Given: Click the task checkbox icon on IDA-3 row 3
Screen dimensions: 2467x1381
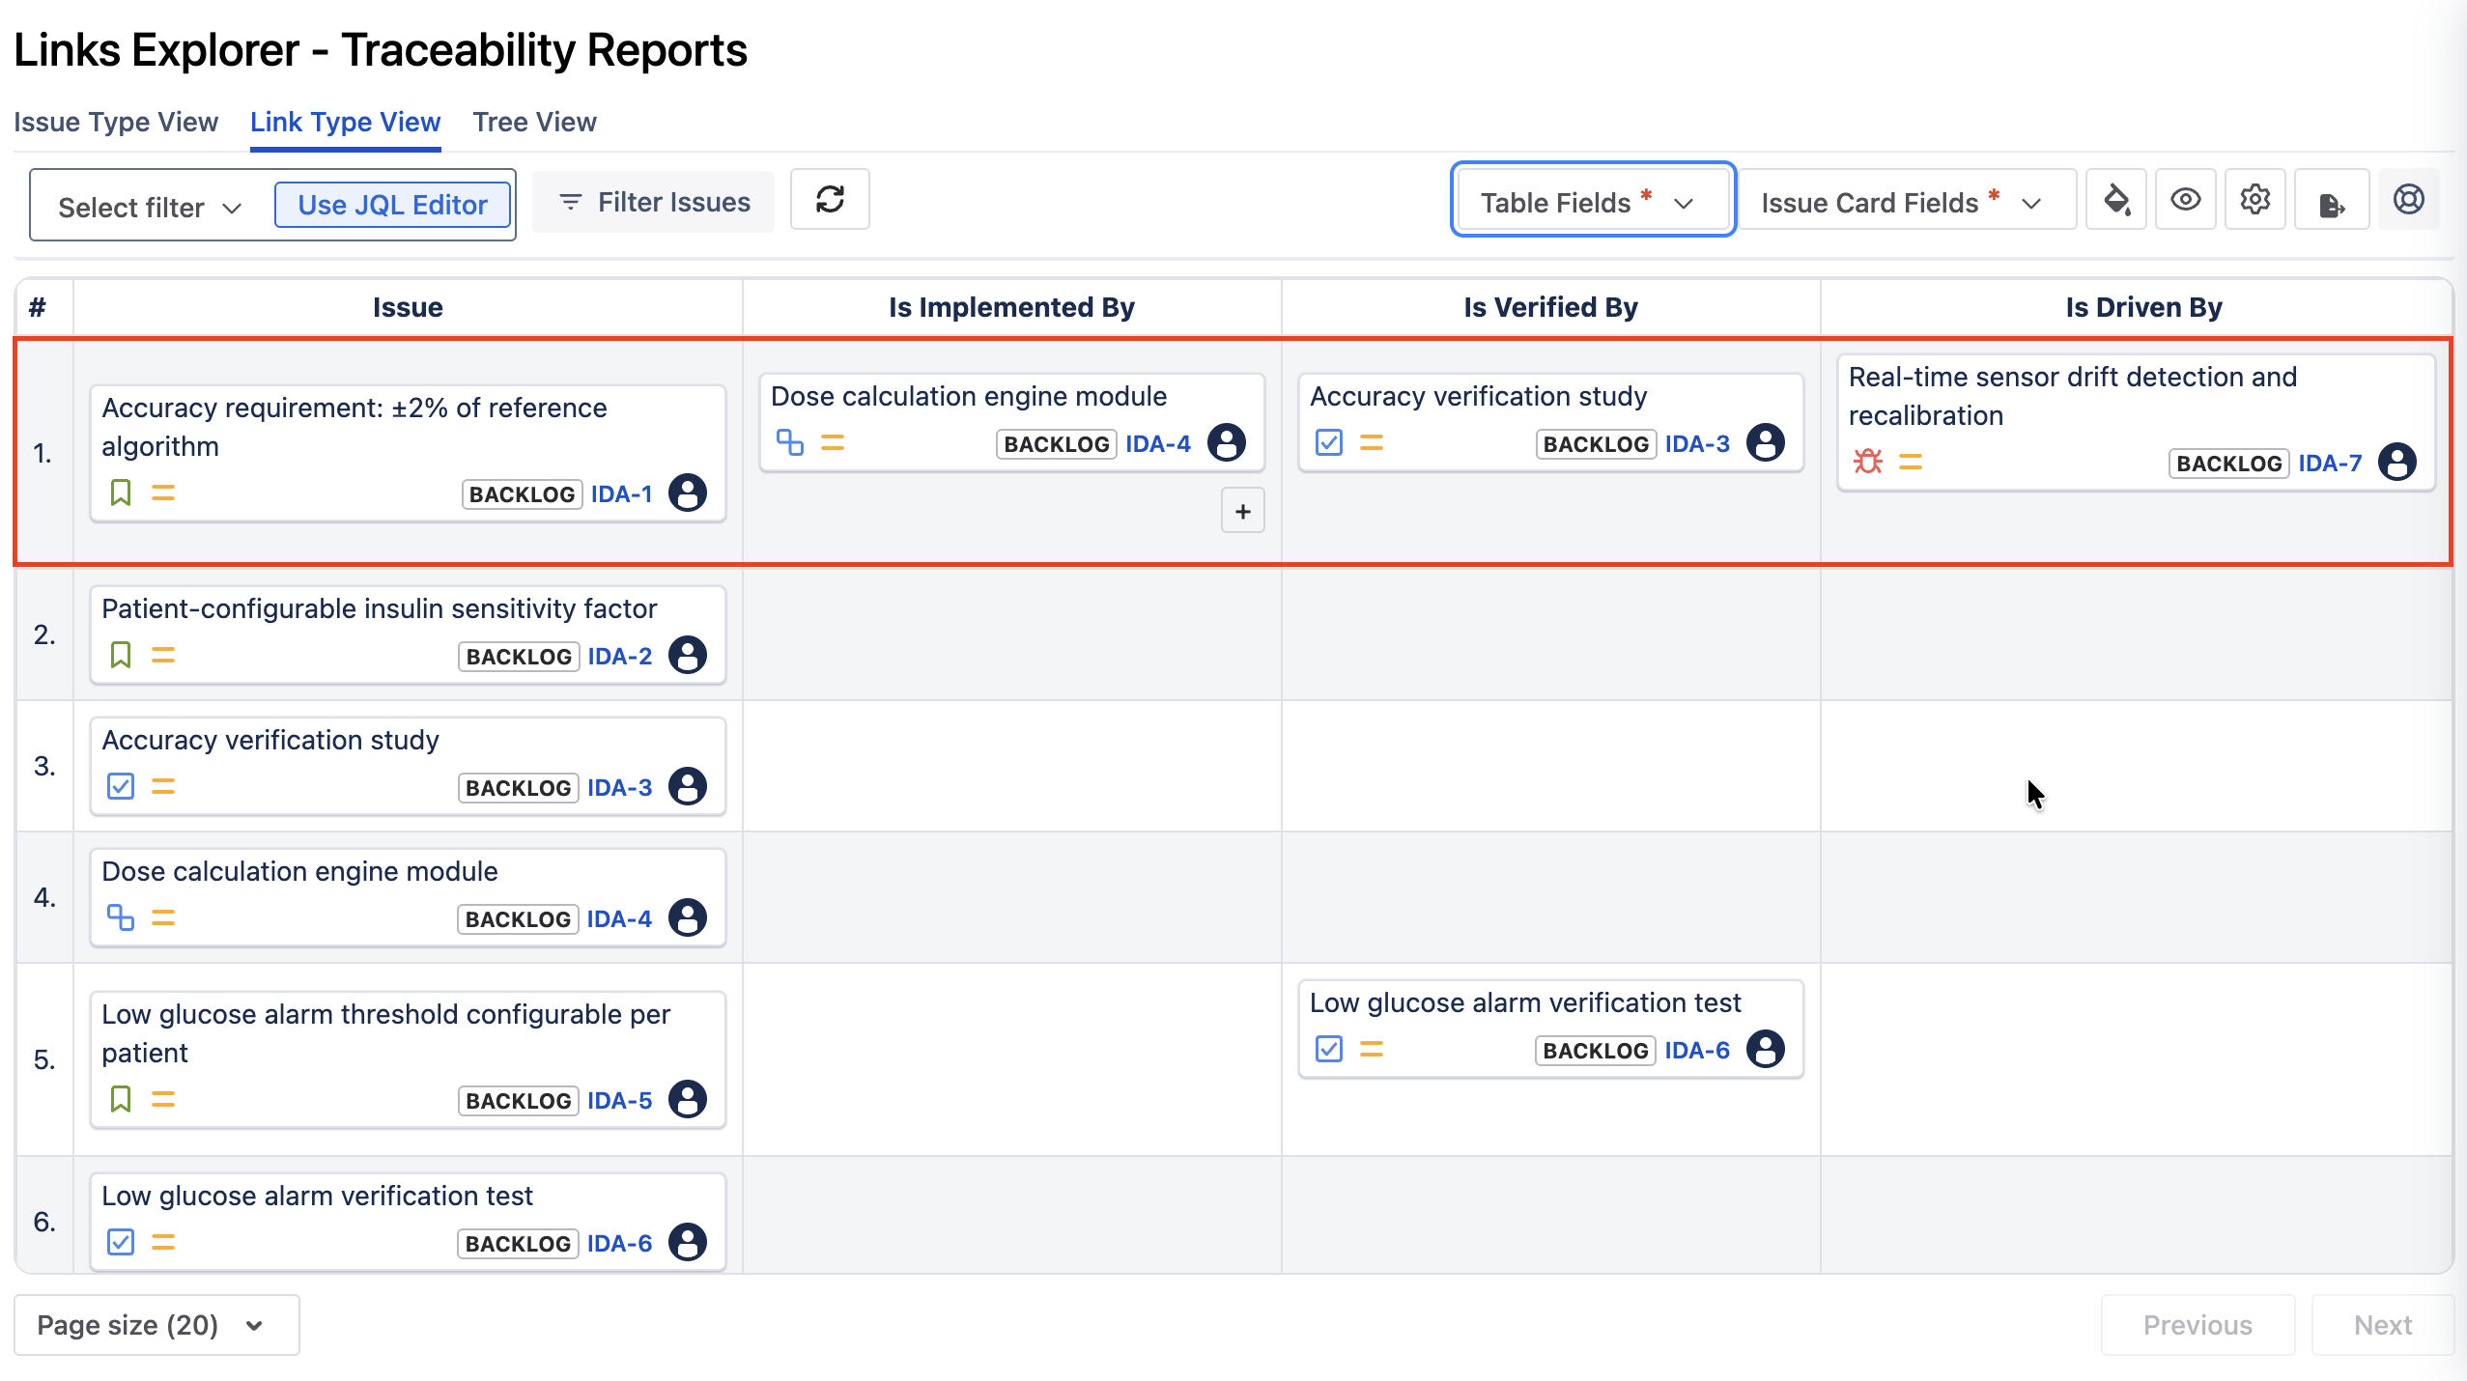Looking at the screenshot, I should pyautogui.click(x=121, y=786).
